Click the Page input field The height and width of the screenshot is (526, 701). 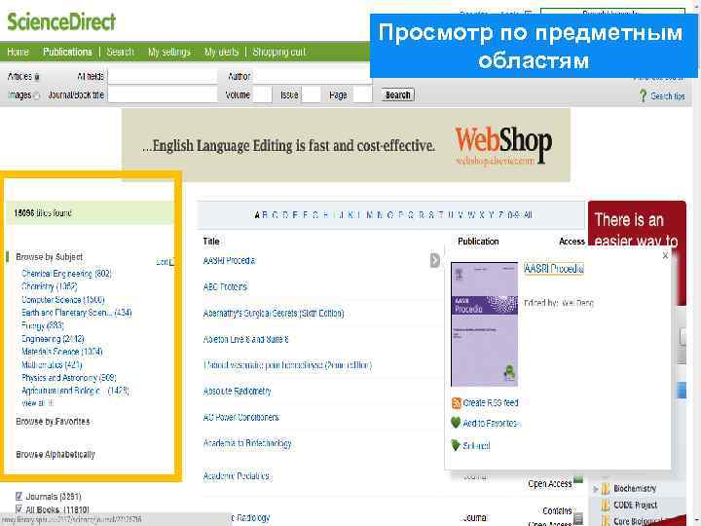[x=362, y=94]
